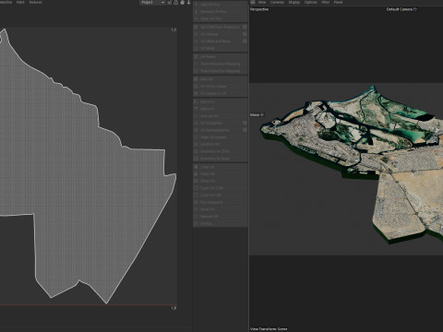Open the Filter menu in viewport
The height and width of the screenshot is (332, 443).
pos(326,2)
